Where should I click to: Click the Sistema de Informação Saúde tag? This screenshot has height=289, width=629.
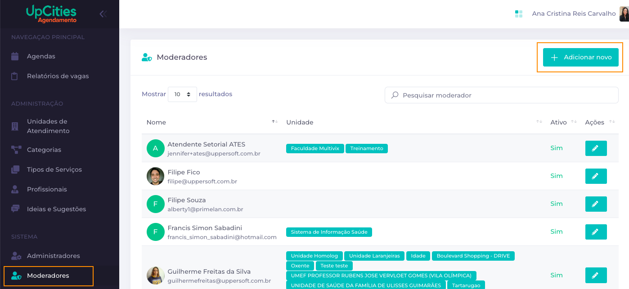[x=329, y=232]
